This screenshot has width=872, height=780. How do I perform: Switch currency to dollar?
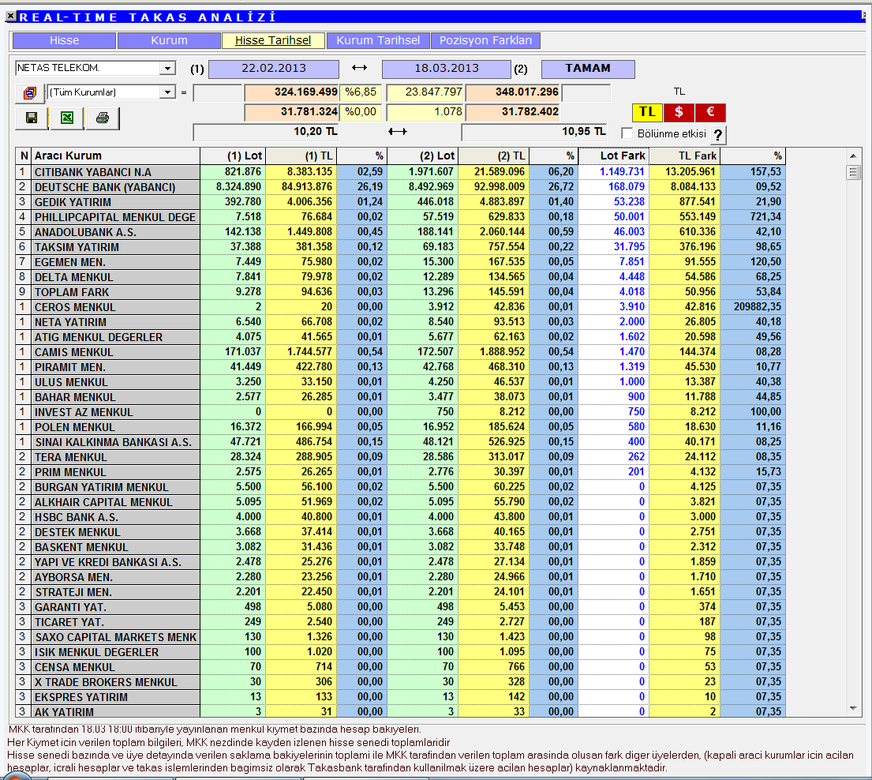[x=679, y=112]
